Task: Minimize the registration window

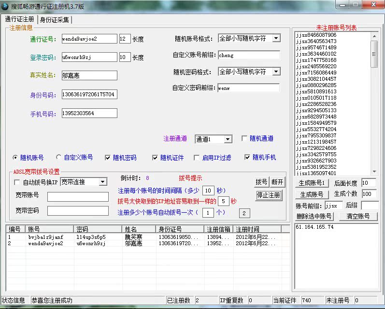Action: point(343,5)
